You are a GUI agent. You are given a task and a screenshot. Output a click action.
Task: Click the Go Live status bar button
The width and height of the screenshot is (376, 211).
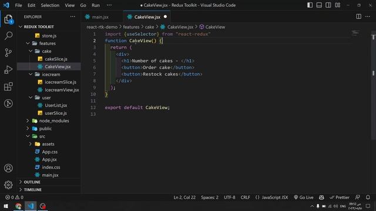(304, 198)
